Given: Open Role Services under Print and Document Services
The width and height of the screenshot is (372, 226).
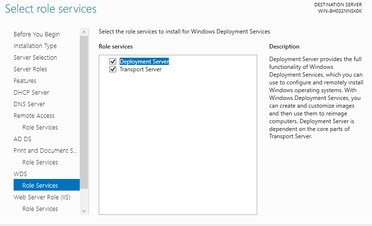Looking at the screenshot, I should 40,162.
